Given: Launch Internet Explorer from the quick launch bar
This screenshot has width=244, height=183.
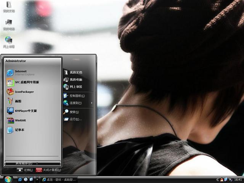Looking at the screenshot, I should [20, 180].
